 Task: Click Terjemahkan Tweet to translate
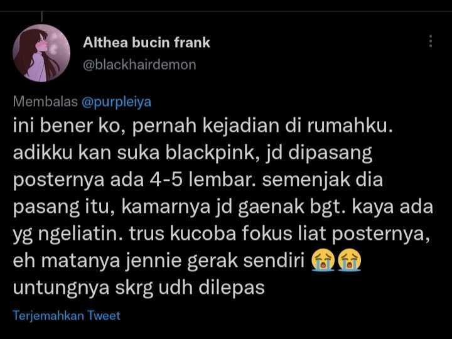tap(67, 316)
